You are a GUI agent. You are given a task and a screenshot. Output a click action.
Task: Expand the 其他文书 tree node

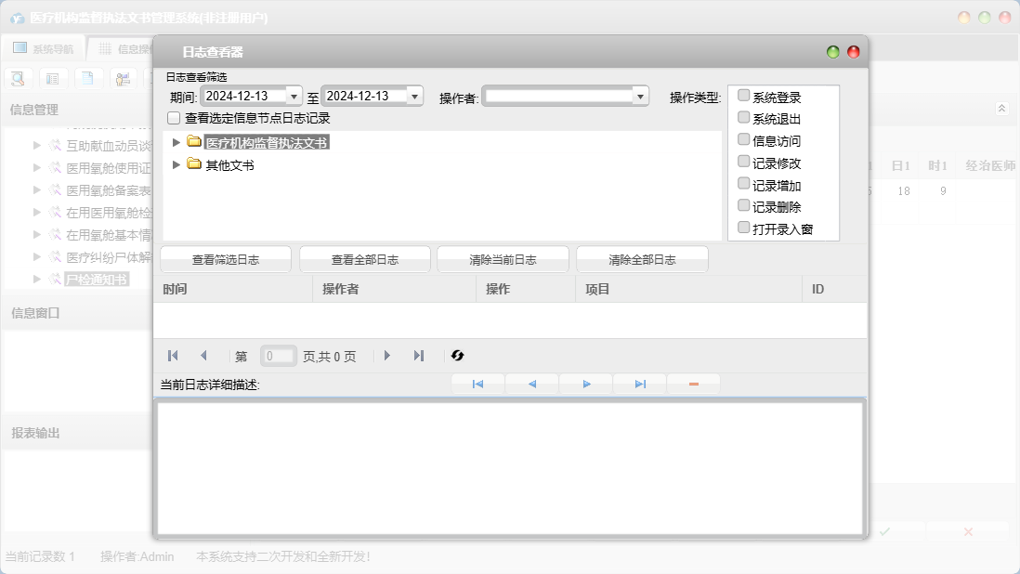(176, 164)
